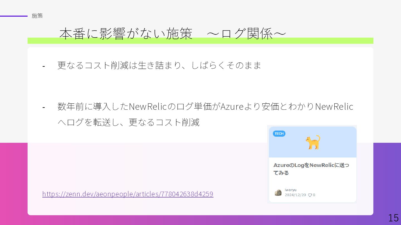Image resolution: width=401 pixels, height=225 pixels.
Task: Click the iwaryu author avatar
Action: coord(278,192)
